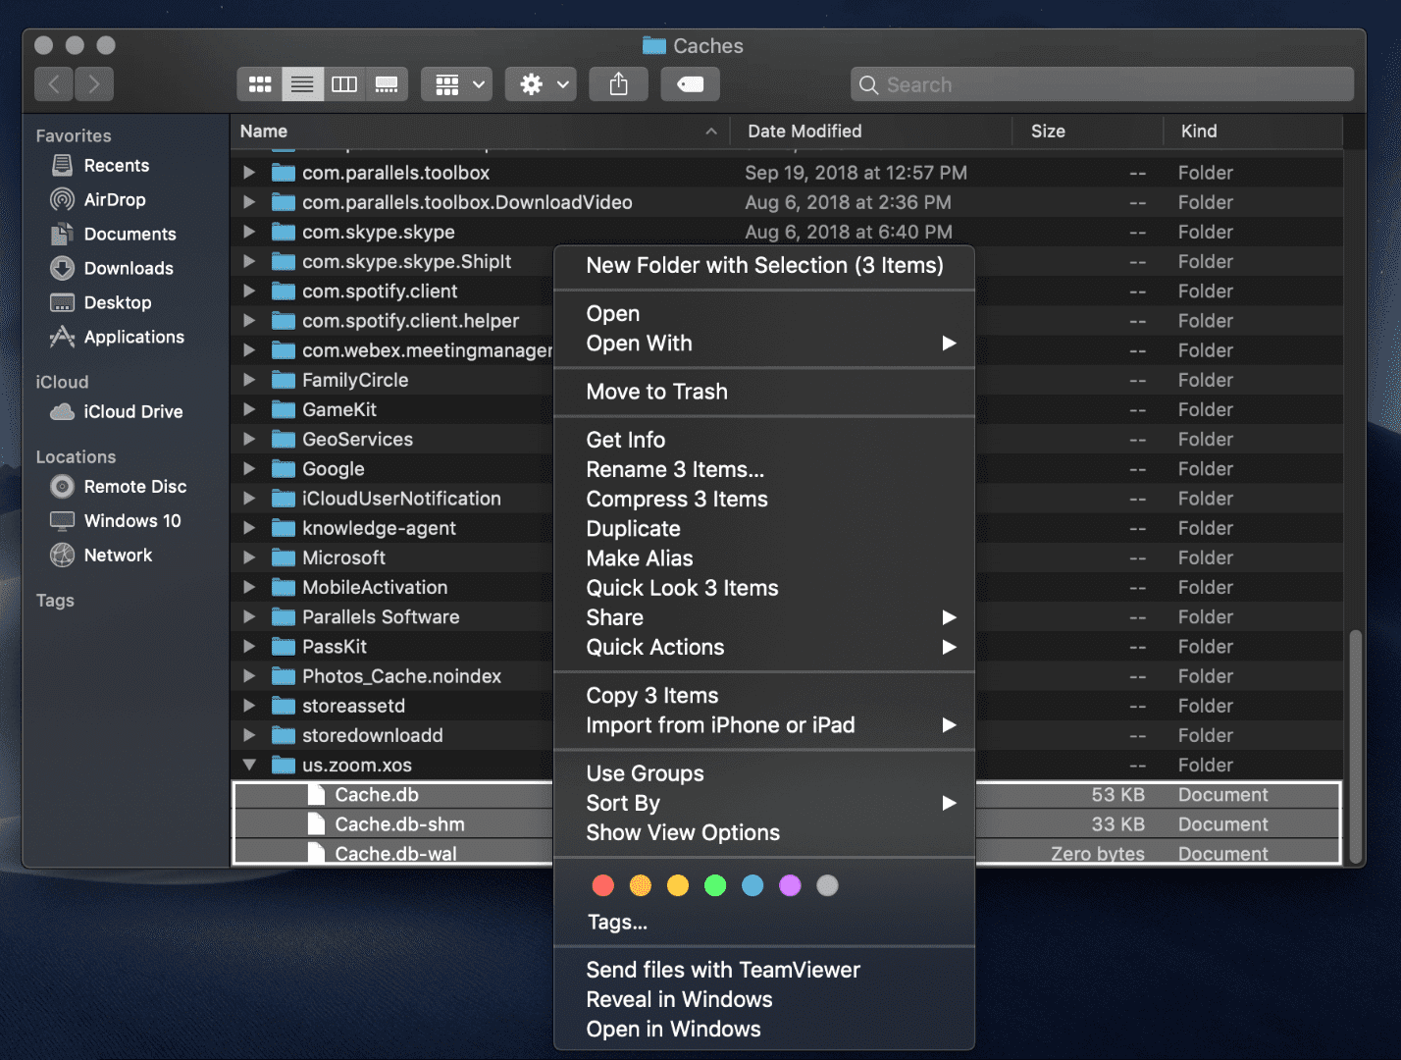Screen dimensions: 1401x1060
Task: Click Send files with TeamViewer
Action: click(723, 970)
